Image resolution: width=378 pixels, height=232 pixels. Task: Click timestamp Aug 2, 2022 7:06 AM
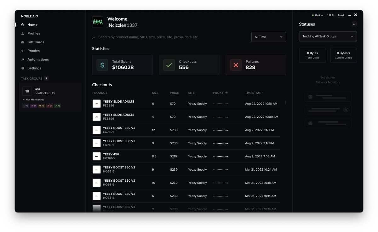coord(260,156)
